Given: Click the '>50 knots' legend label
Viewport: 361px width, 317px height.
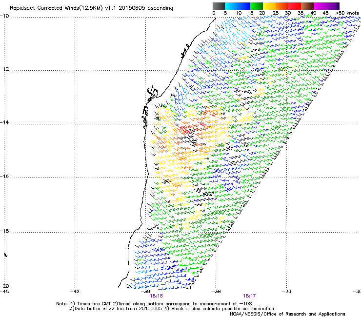Looking at the screenshot, I should pos(347,13).
